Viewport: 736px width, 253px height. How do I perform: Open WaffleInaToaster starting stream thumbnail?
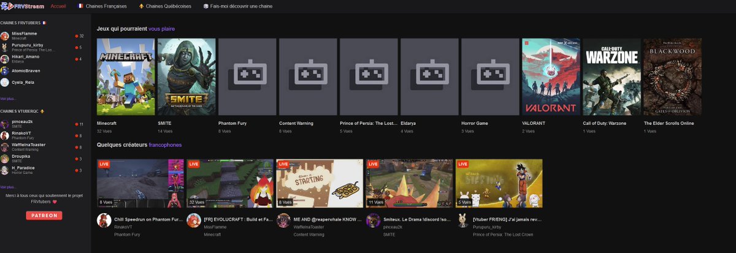[x=320, y=184]
